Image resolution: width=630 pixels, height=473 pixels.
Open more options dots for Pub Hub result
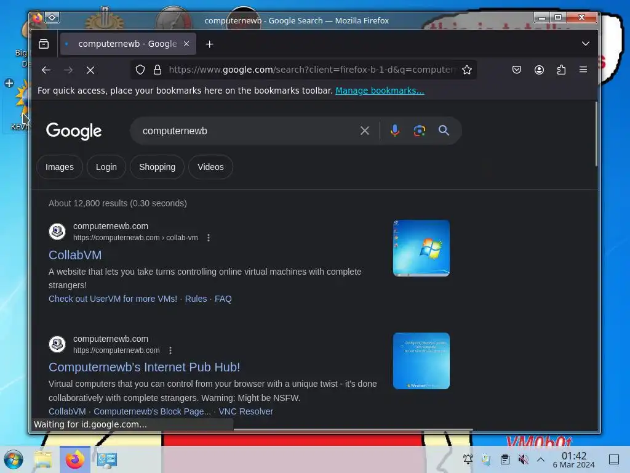[170, 350]
